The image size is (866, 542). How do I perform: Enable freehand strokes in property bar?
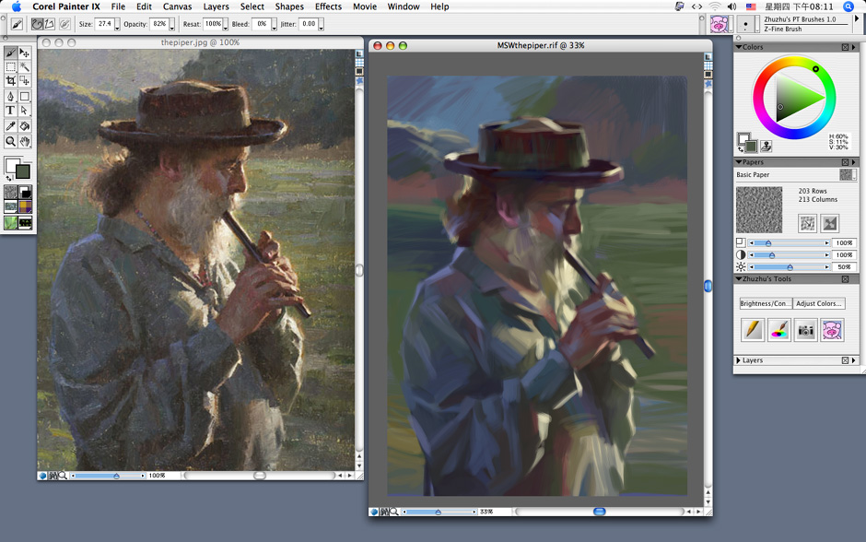point(37,24)
